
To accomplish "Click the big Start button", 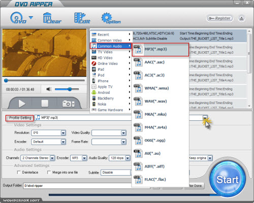I will (x=228, y=179).
